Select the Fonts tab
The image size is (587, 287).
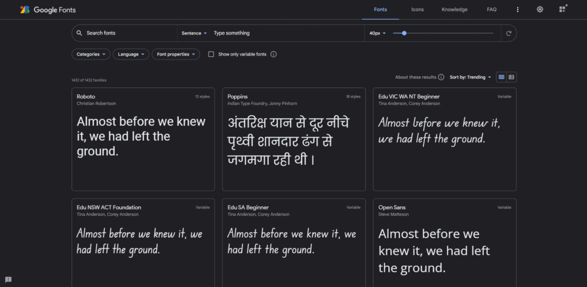coord(381,10)
